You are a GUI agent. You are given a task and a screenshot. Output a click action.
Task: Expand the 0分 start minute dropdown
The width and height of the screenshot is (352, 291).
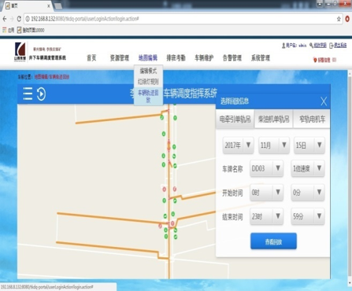308,193
